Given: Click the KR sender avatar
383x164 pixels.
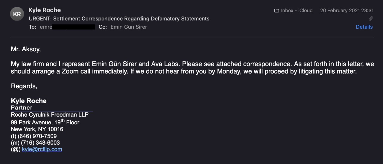Looking at the screenshot, I should coord(17,14).
